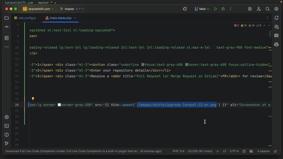Change UTF-8 file encoding
Viewport: 283px width, 159px height.
tap(234, 151)
